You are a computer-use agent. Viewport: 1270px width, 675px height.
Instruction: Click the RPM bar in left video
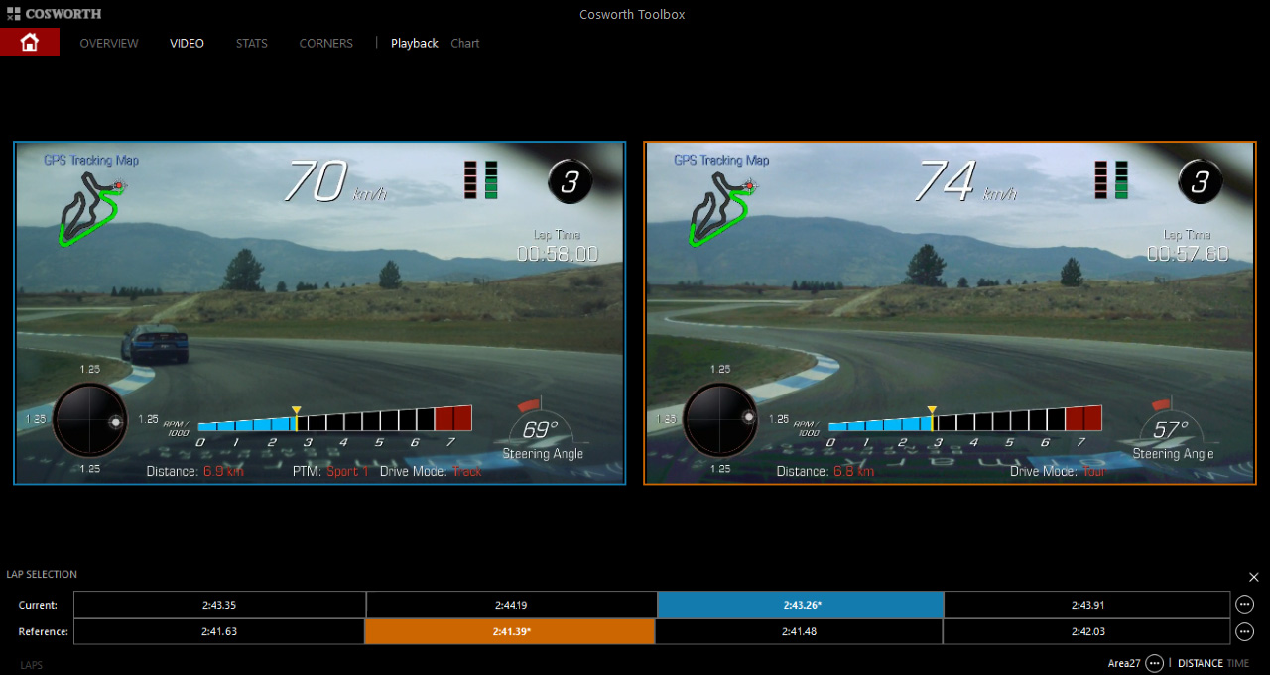pyautogui.click(x=334, y=419)
